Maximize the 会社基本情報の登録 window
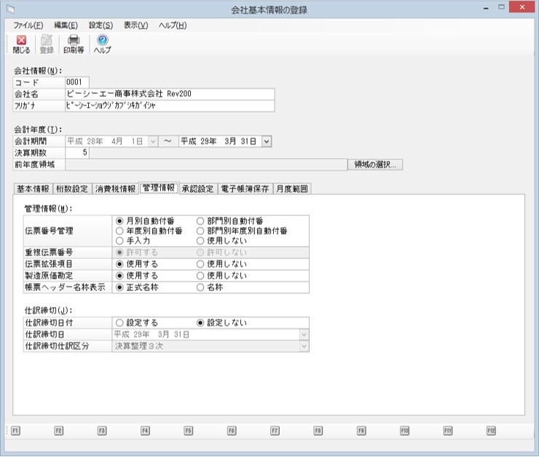This screenshot has width=539, height=457. click(x=502, y=7)
